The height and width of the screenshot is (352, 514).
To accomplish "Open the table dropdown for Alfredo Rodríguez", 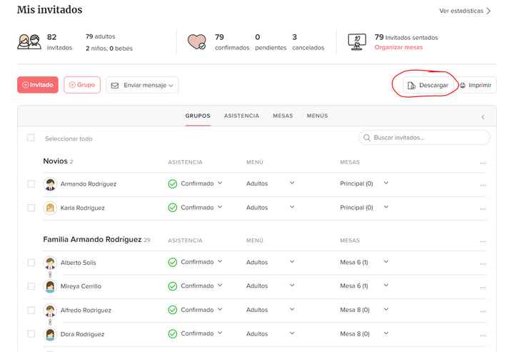I will click(386, 310).
